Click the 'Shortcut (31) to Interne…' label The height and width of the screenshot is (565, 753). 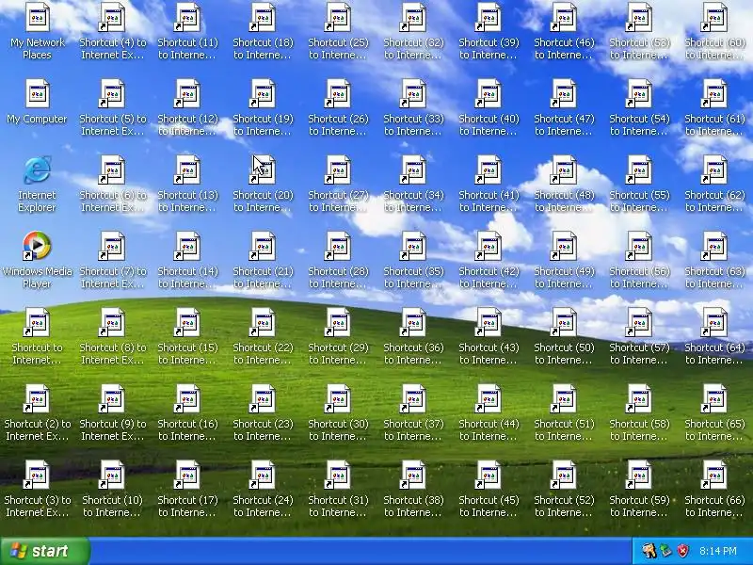click(339, 506)
